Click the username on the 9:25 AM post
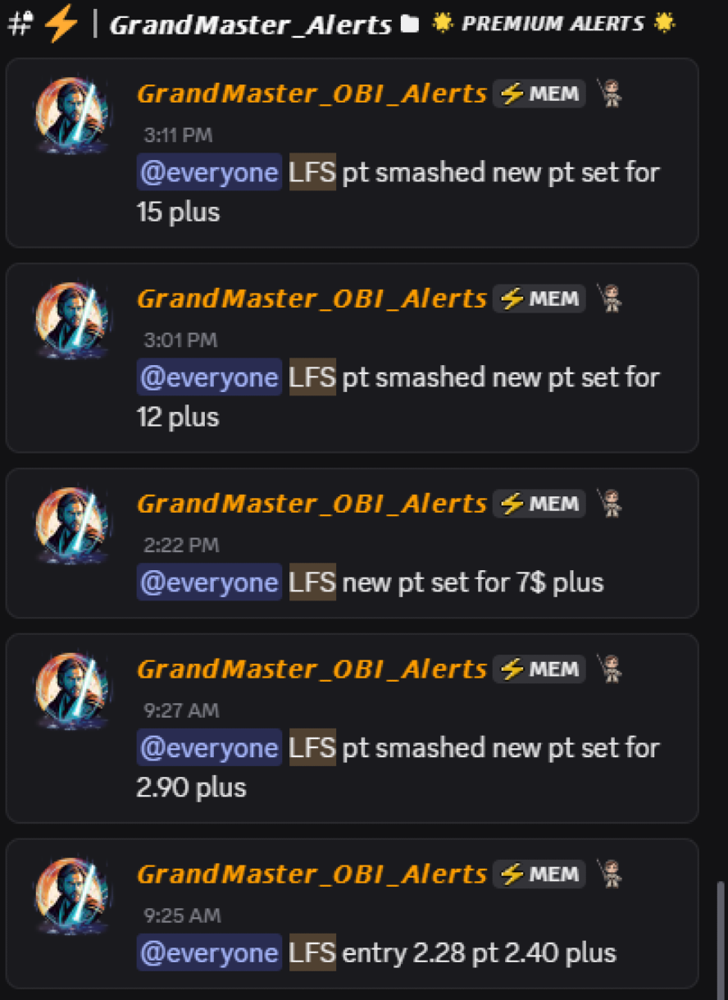Screen dimensions: 728x1000 pos(312,874)
